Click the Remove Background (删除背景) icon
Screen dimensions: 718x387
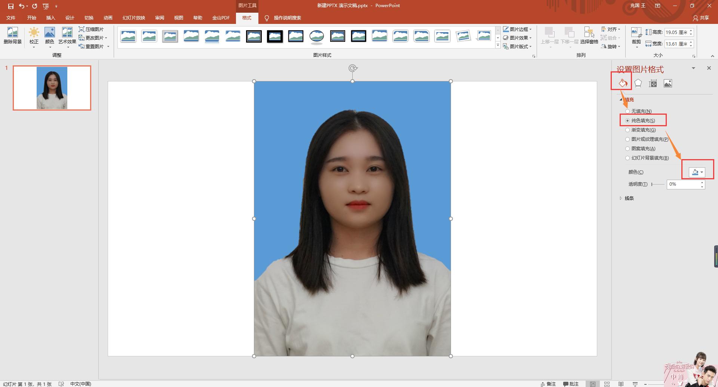pos(12,36)
